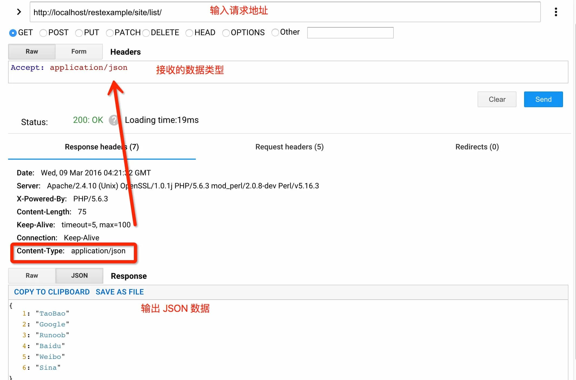Click SAVE AS FILE link

(x=120, y=291)
